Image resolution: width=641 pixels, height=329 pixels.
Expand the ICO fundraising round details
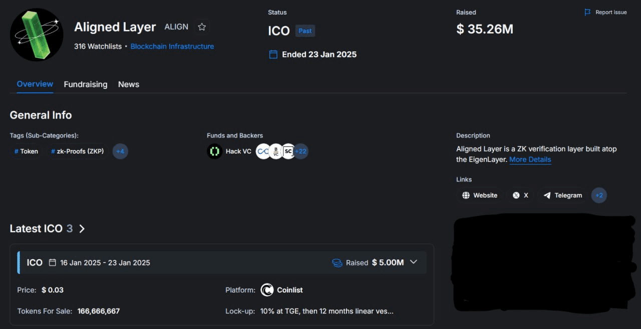(x=414, y=261)
